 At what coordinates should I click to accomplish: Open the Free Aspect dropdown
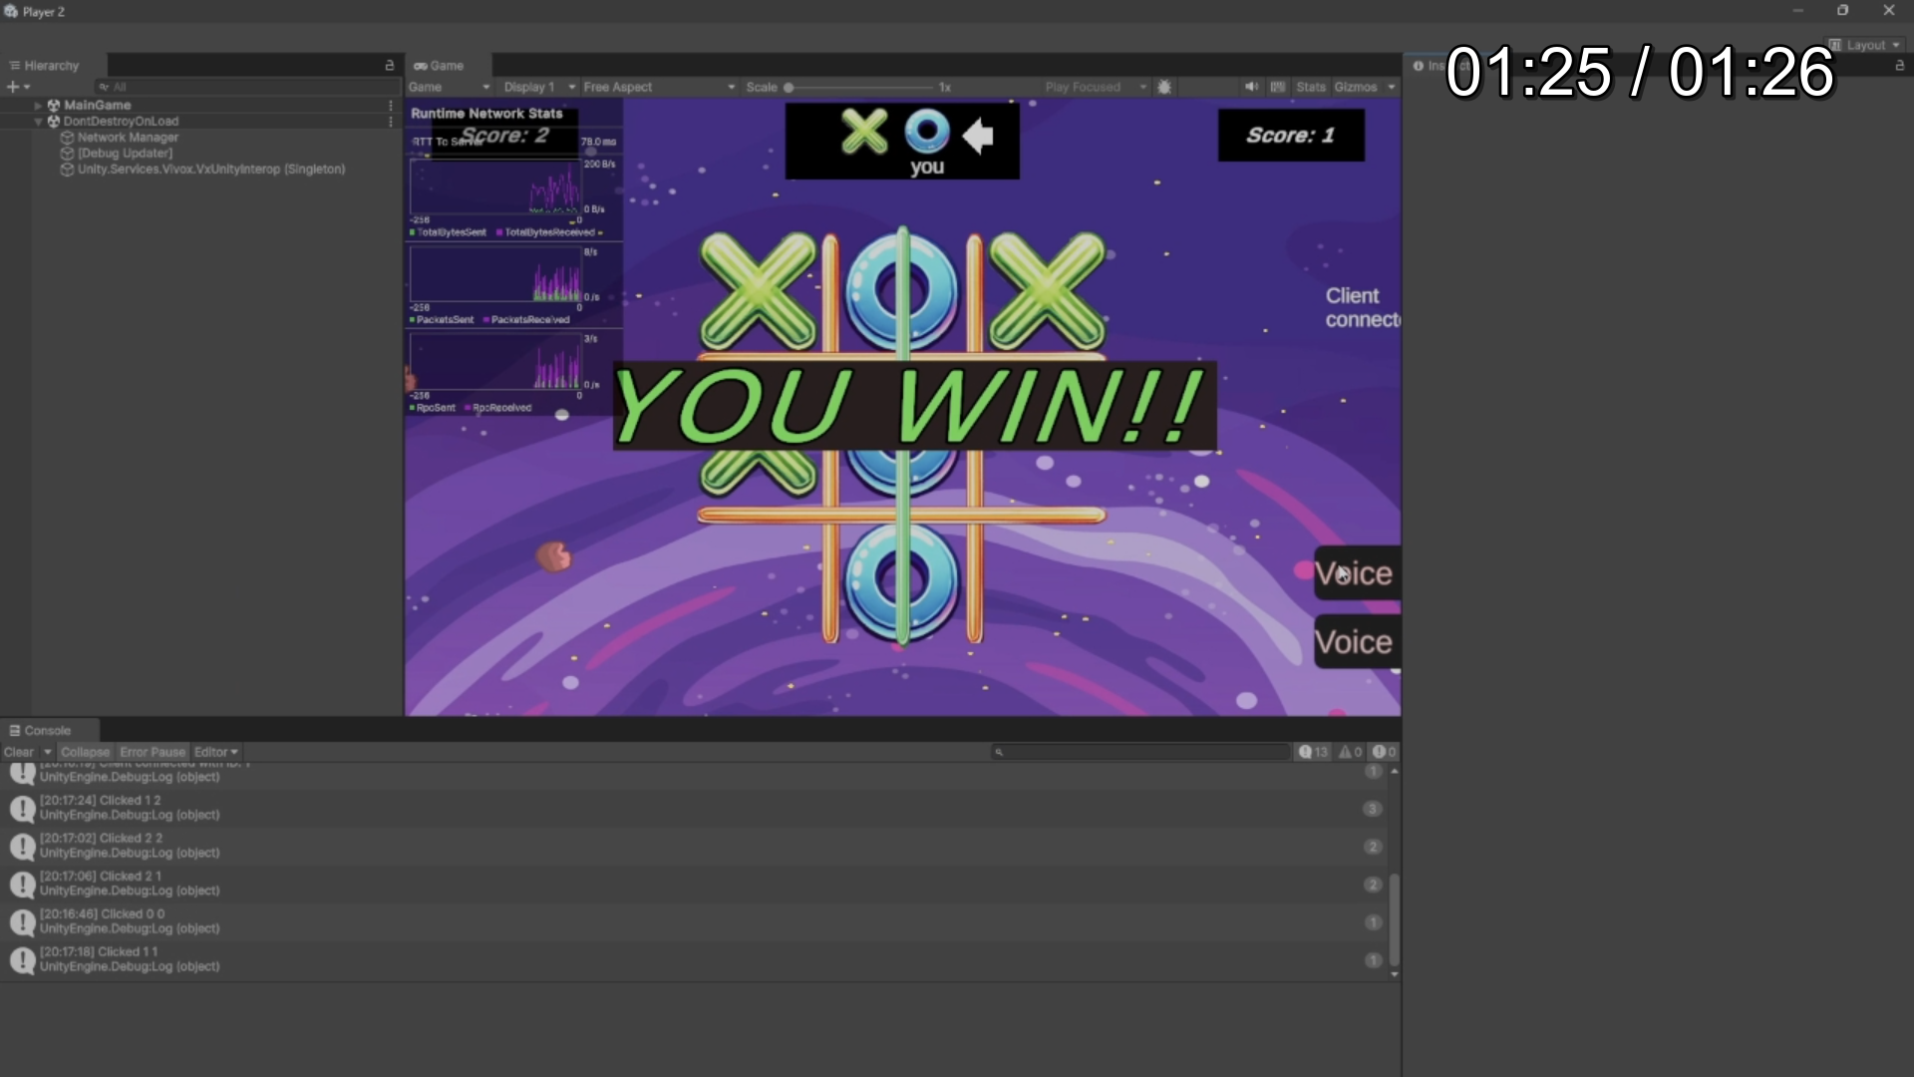click(x=658, y=87)
